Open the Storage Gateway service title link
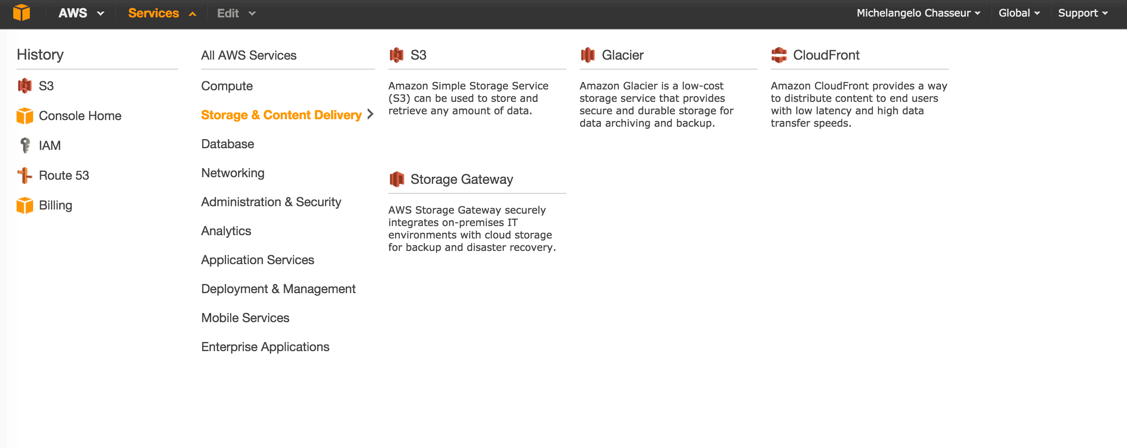The height and width of the screenshot is (448, 1127). click(461, 179)
